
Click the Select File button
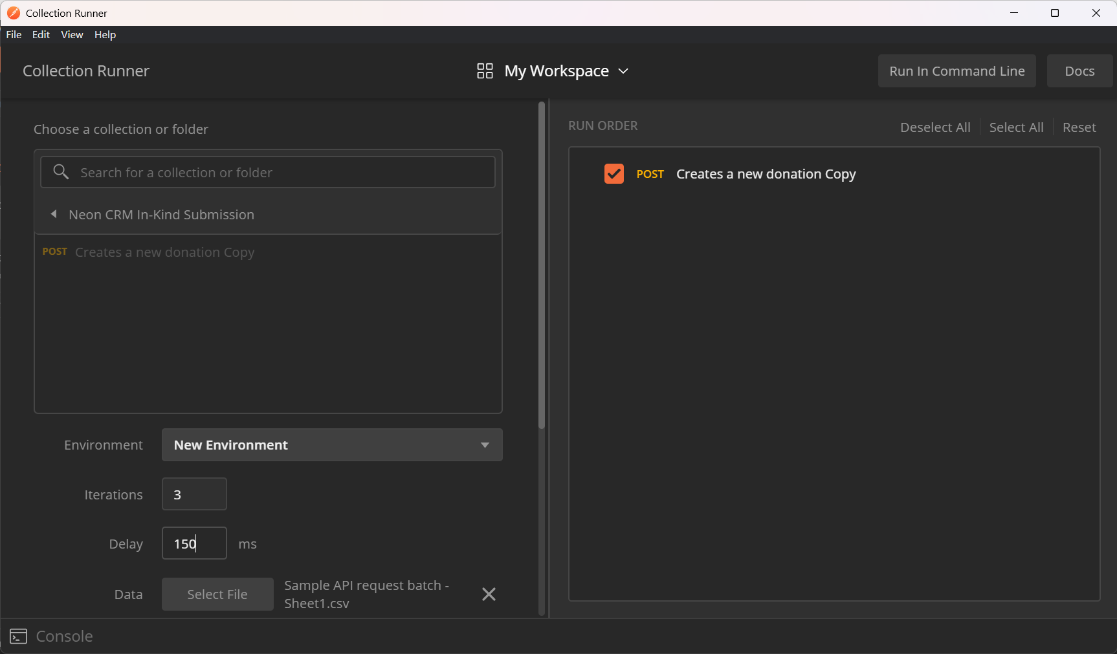(x=217, y=594)
